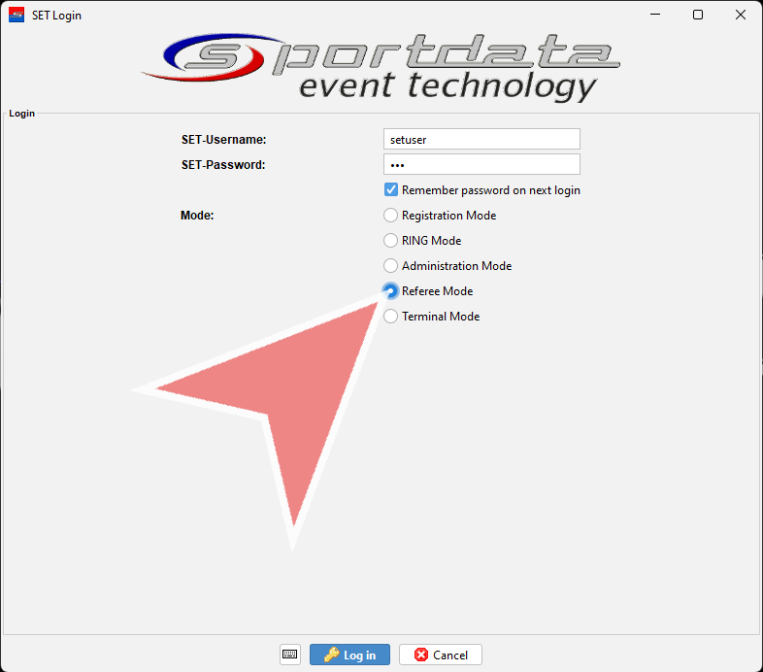Focus the SET-Password input field

481,165
